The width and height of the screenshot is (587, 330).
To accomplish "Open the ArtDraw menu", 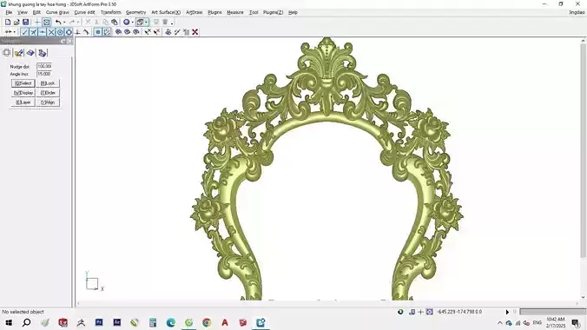I will pyautogui.click(x=195, y=12).
